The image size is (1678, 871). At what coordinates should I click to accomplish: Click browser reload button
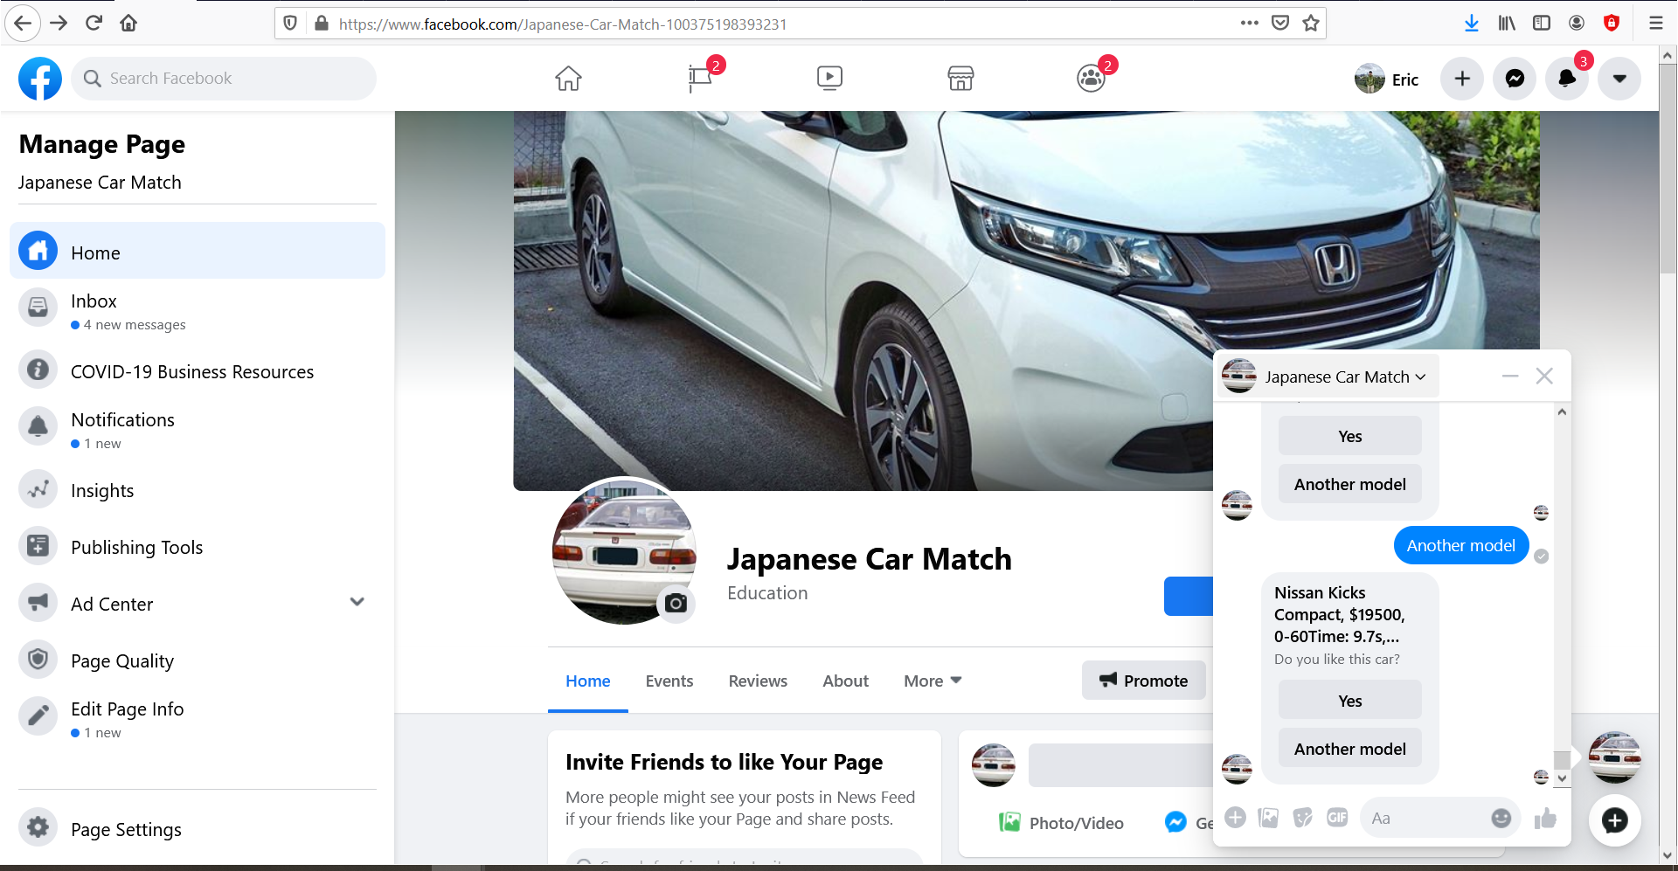tap(94, 24)
